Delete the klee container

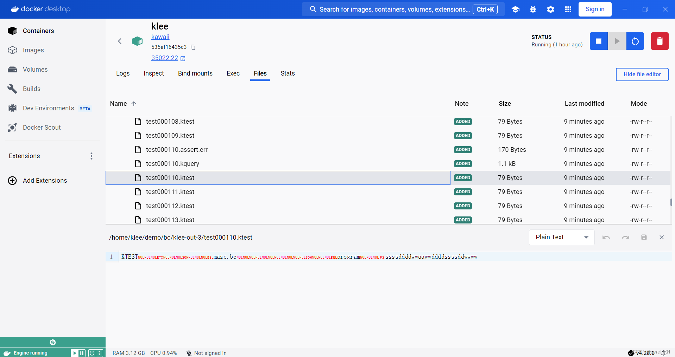coord(660,41)
